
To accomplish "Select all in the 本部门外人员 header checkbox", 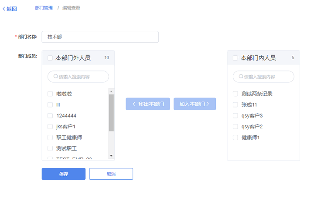I will click(50, 58).
